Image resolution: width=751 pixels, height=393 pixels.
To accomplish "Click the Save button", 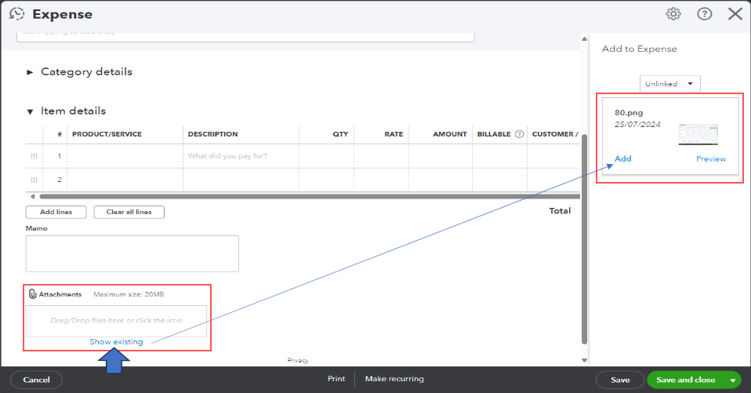I will click(620, 380).
